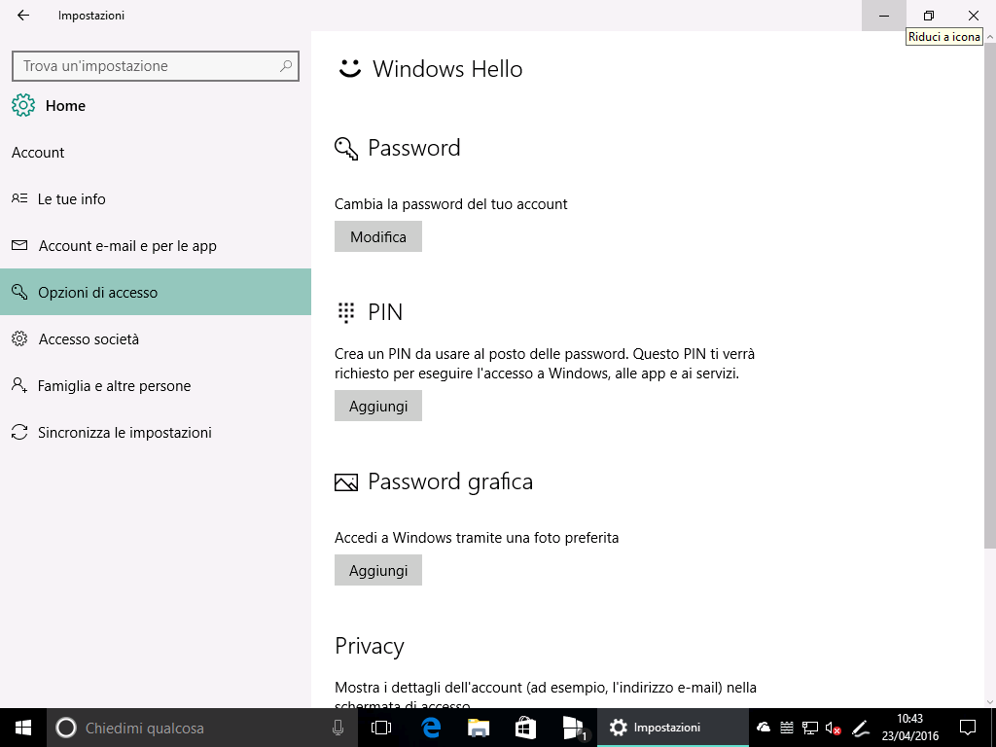
Task: Open Accesso società section
Action: click(x=156, y=338)
